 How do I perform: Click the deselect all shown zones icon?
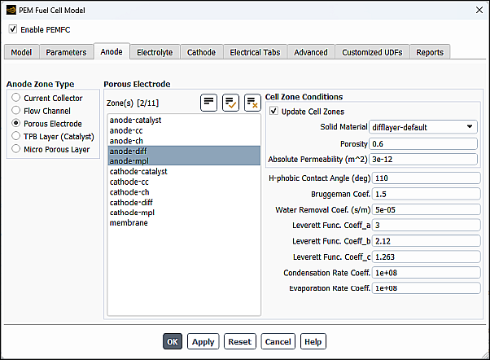coord(252,103)
